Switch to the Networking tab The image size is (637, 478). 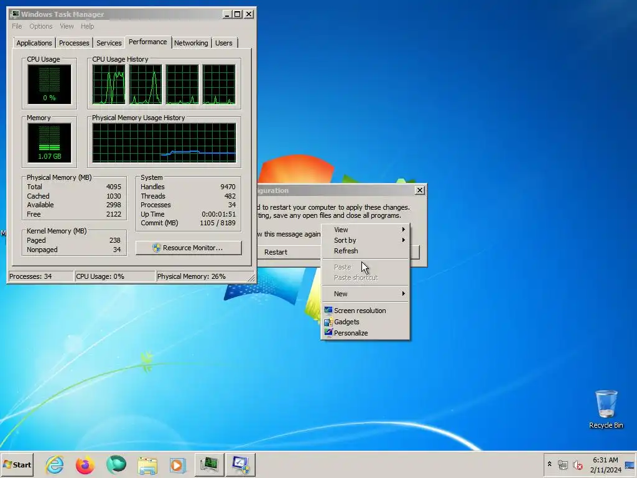click(191, 43)
